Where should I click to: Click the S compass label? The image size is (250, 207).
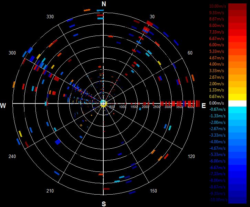tap(104, 204)
